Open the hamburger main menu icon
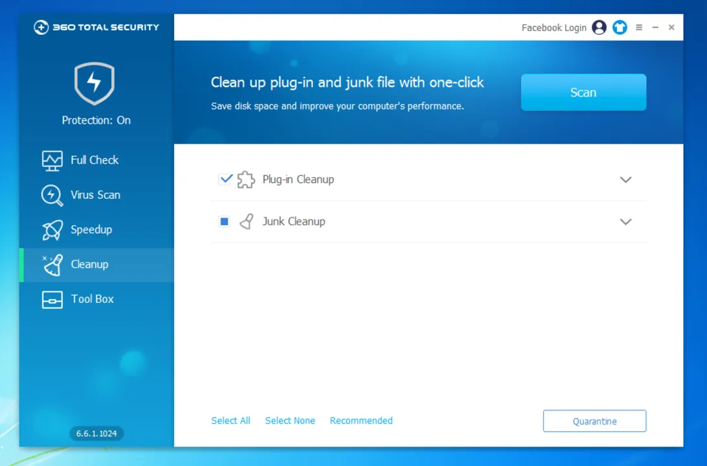This screenshot has height=466, width=707. click(x=639, y=28)
